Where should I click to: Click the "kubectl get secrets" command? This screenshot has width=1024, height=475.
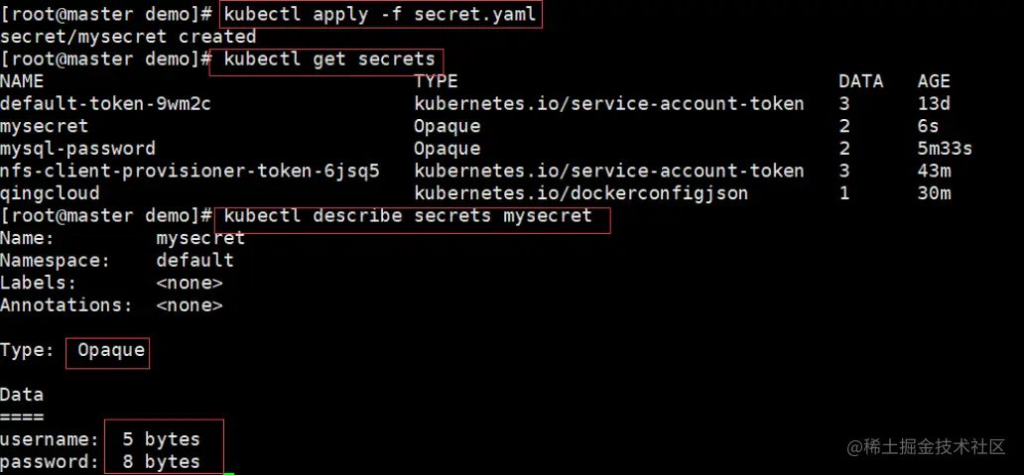329,59
